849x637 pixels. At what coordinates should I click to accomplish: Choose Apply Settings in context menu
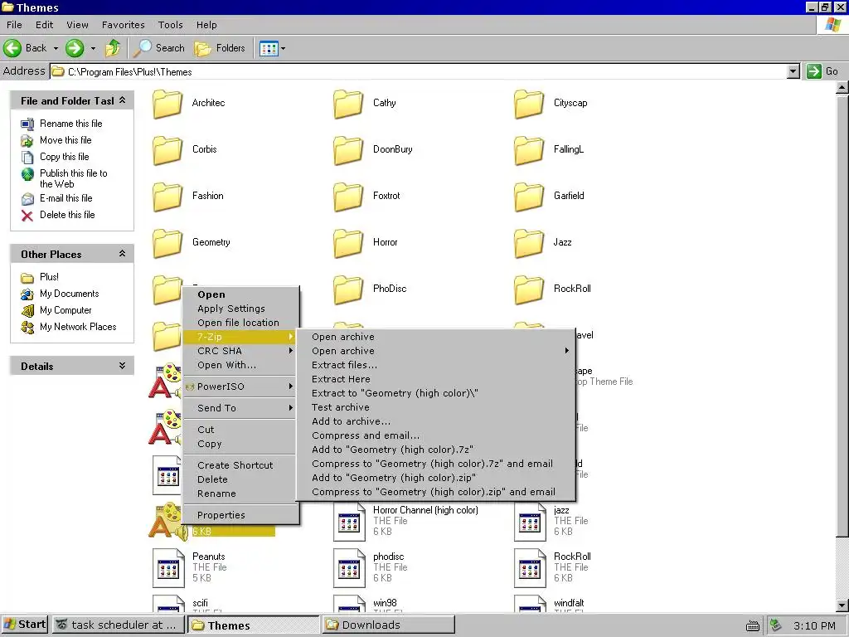[240, 309]
